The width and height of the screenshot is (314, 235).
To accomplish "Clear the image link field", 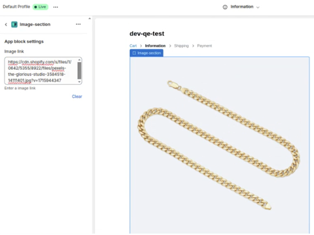I will [77, 97].
